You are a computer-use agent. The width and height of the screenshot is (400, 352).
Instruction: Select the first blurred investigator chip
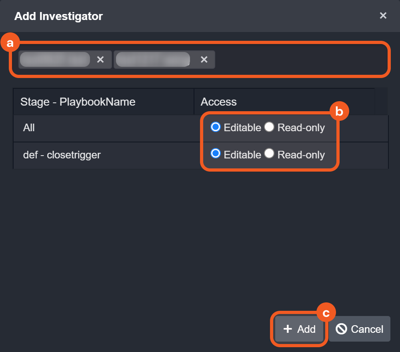[x=55, y=60]
